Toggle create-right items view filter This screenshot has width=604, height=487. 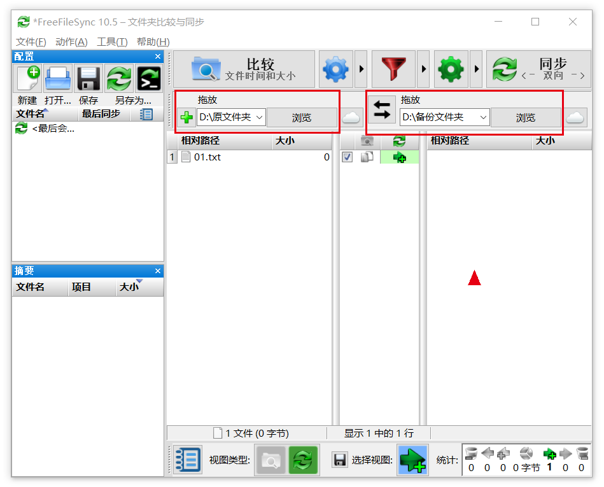tap(413, 460)
